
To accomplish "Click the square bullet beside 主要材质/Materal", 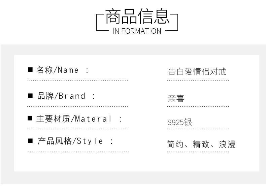I will [x=30, y=118].
